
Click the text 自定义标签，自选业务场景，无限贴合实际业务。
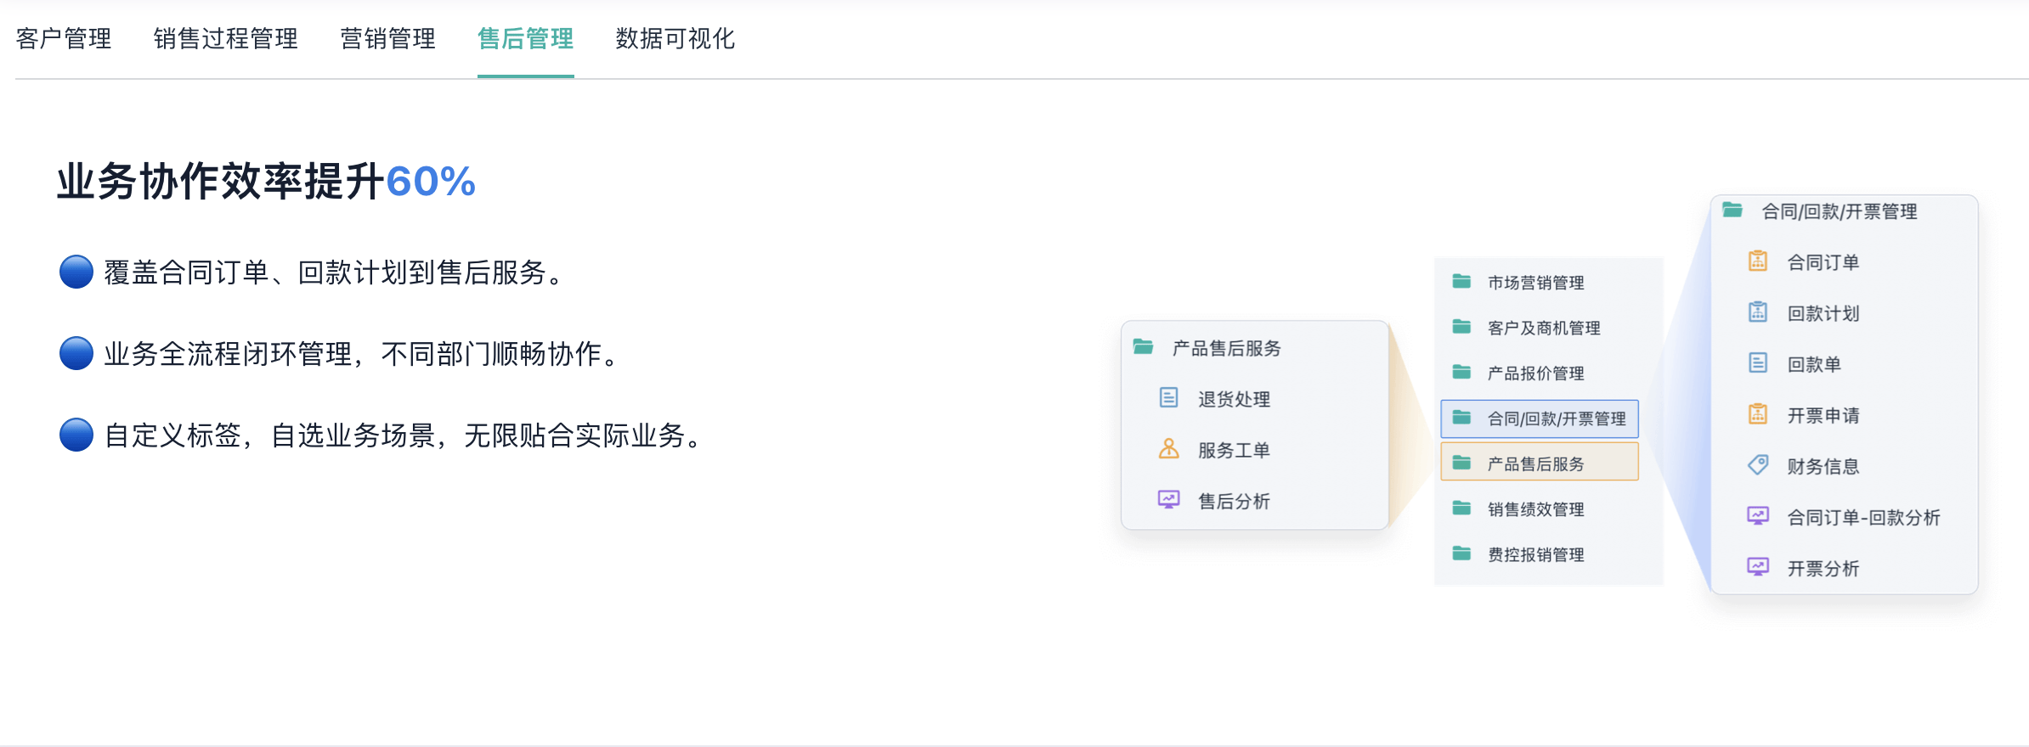[x=402, y=435]
